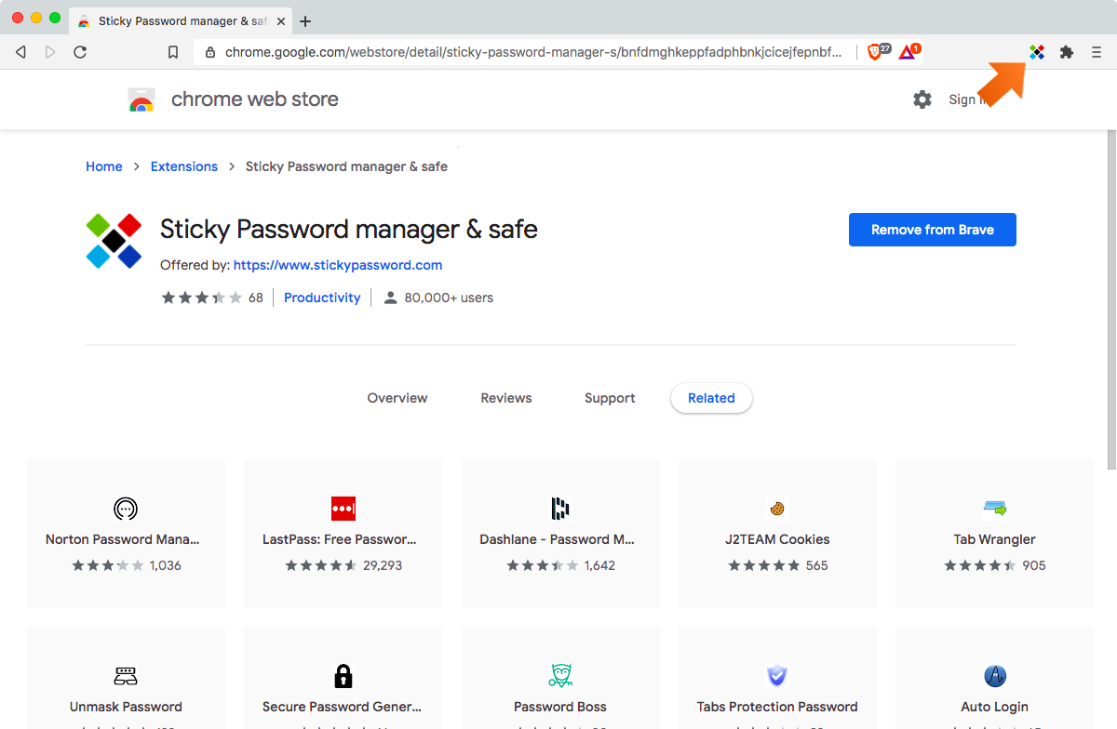Viewport: 1117px width, 729px height.
Task: Switch to the Reviews tab
Action: (506, 398)
